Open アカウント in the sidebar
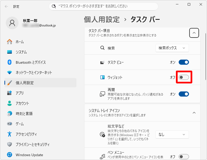This screenshot has height=160, width=207. pyautogui.click(x=40, y=103)
